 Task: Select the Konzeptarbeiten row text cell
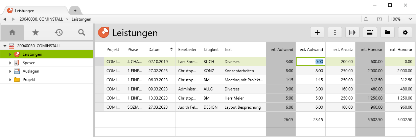click(244, 71)
